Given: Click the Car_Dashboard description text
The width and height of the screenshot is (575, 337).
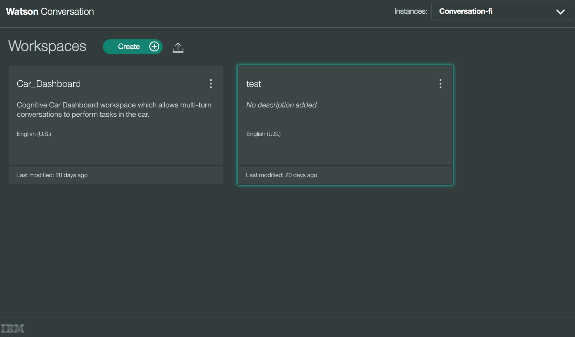Looking at the screenshot, I should 114,109.
